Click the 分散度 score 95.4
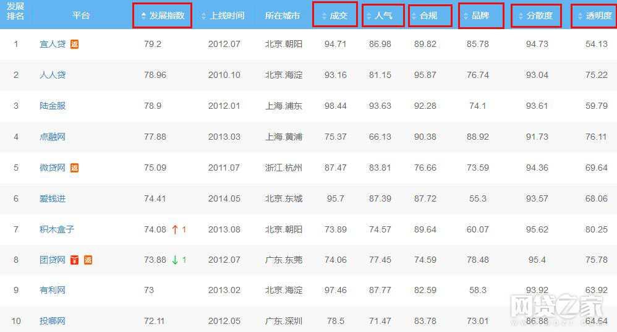The width and height of the screenshot is (617, 332). [x=537, y=260]
